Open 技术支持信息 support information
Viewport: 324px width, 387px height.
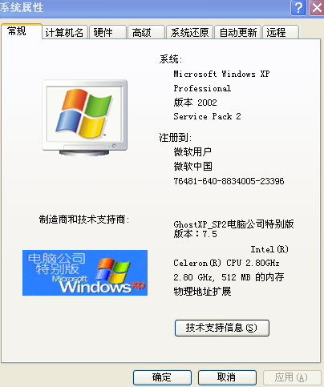[222, 328]
